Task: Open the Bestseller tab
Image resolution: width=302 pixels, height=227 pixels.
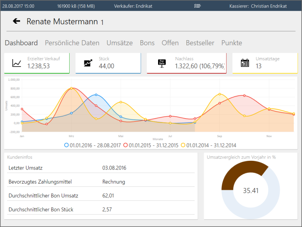Action: pos(200,43)
